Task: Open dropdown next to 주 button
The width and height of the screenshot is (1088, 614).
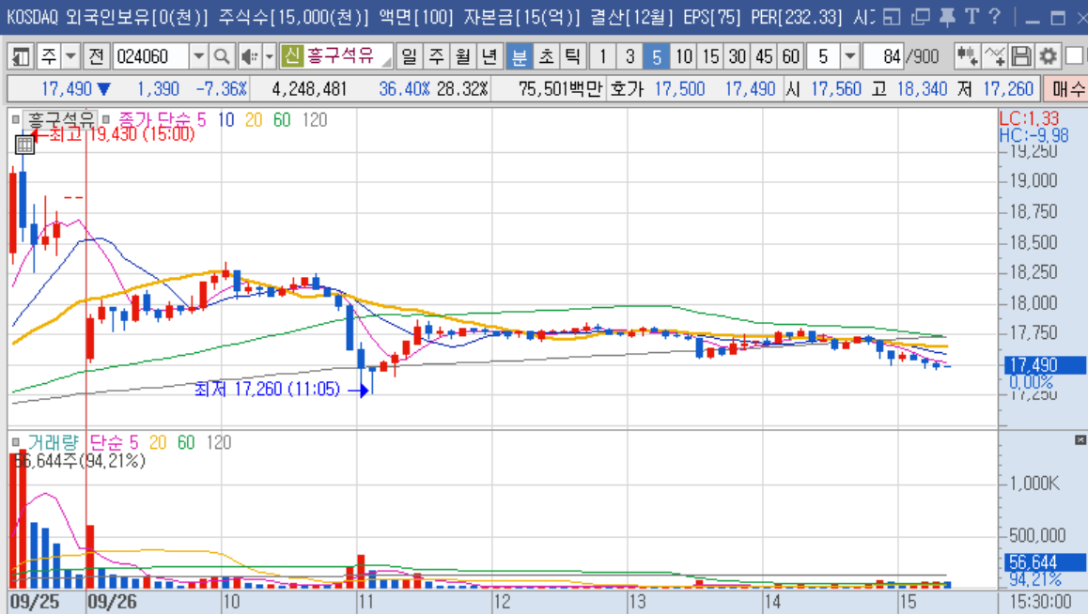Action: [70, 56]
